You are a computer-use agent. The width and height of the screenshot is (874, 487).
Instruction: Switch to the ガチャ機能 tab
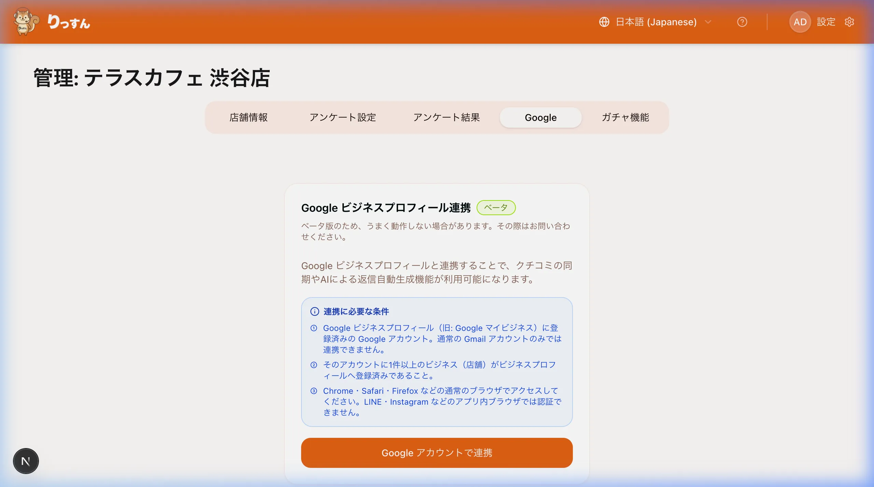(x=625, y=117)
